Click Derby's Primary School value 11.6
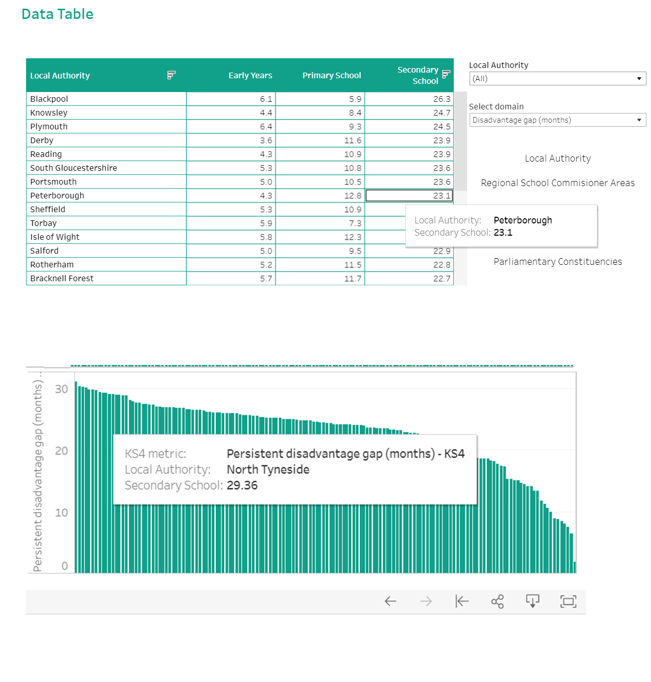The image size is (651, 682). click(353, 141)
